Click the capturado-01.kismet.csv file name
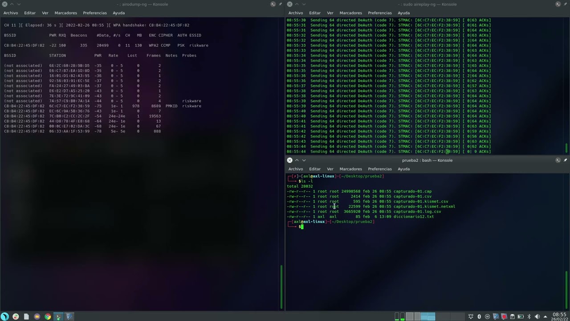The width and height of the screenshot is (570, 321). (x=421, y=202)
